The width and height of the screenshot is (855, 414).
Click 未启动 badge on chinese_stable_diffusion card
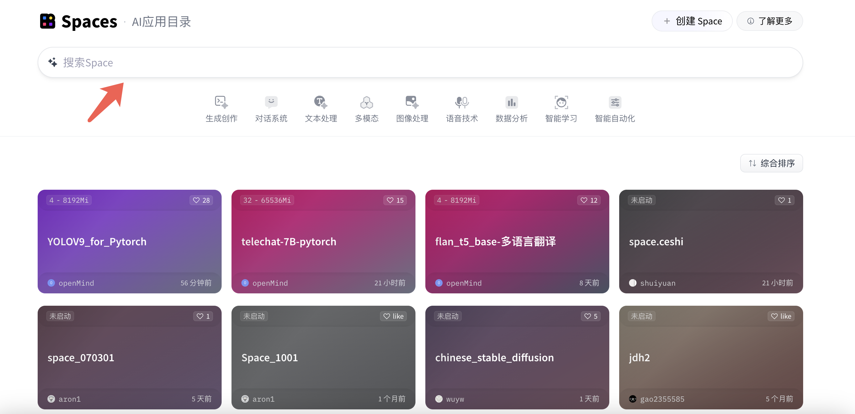click(x=448, y=316)
